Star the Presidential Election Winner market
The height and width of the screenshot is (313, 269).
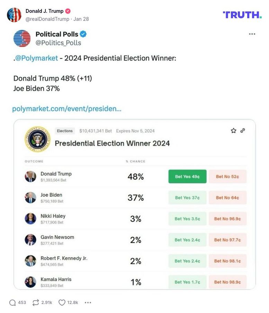[x=234, y=131]
